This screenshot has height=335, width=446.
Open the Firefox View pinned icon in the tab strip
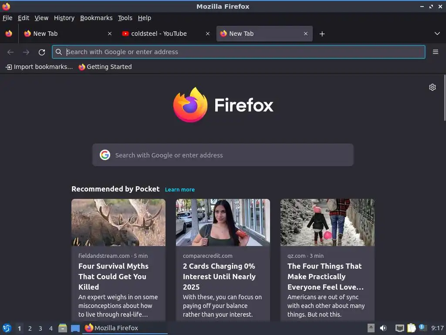9,34
